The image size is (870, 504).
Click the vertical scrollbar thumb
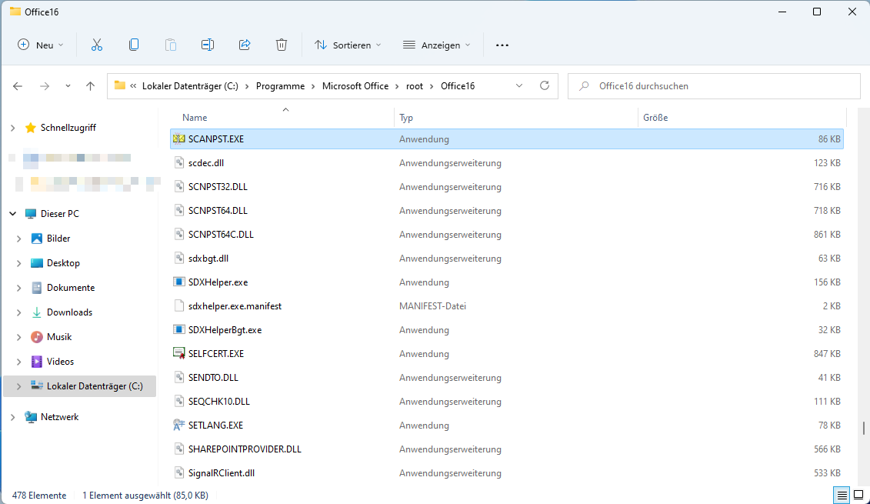pos(864,428)
